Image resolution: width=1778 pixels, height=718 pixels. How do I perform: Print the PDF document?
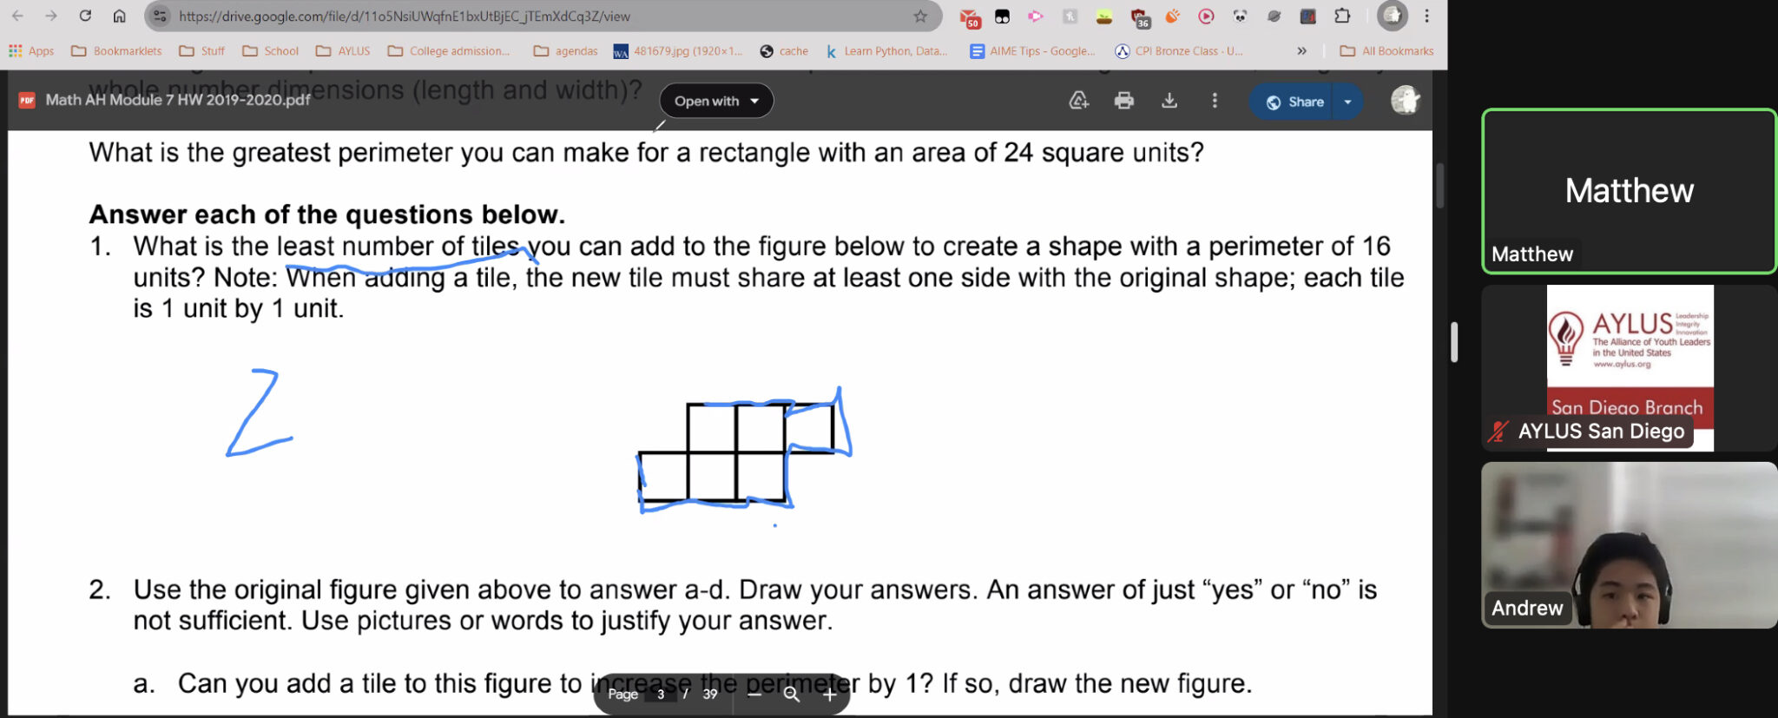pos(1123,101)
